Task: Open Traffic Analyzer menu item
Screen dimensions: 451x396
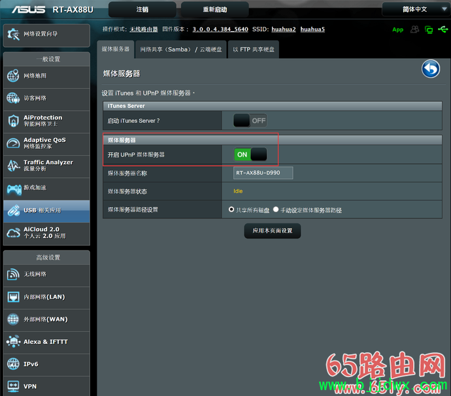Action: [x=46, y=167]
